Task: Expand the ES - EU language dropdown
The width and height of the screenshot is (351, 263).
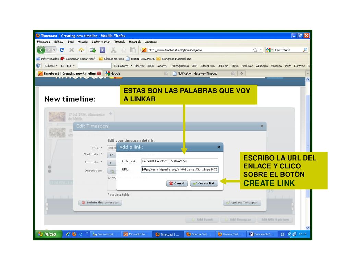Action: [68, 66]
